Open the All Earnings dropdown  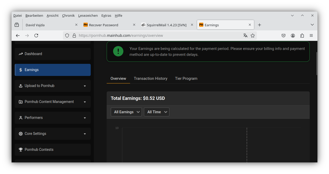click(x=126, y=112)
